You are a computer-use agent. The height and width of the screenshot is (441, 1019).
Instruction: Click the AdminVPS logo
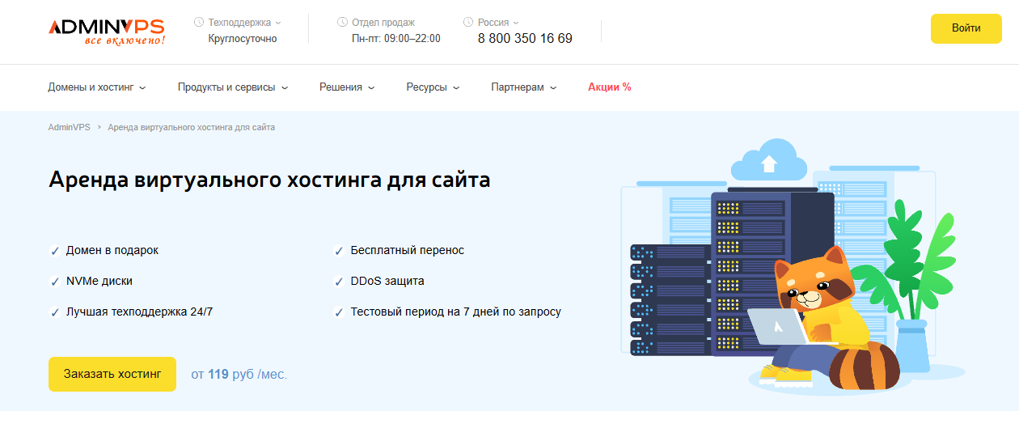(106, 31)
